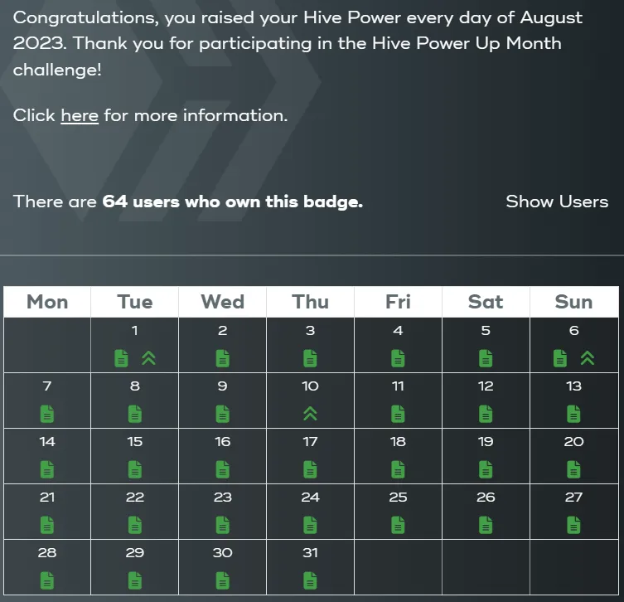The width and height of the screenshot is (624, 602).
Task: Click the post icon on August 20
Action: pos(573,469)
